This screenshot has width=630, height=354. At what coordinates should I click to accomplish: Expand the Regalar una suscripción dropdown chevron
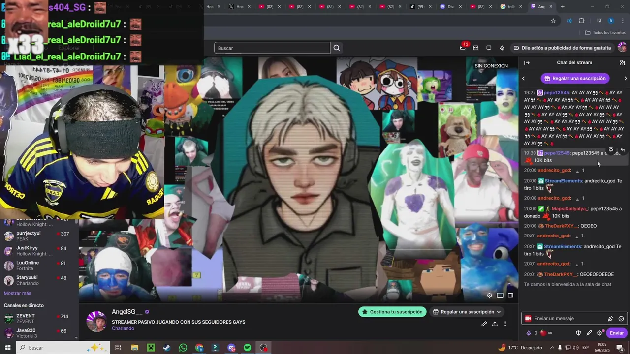[x=499, y=312]
